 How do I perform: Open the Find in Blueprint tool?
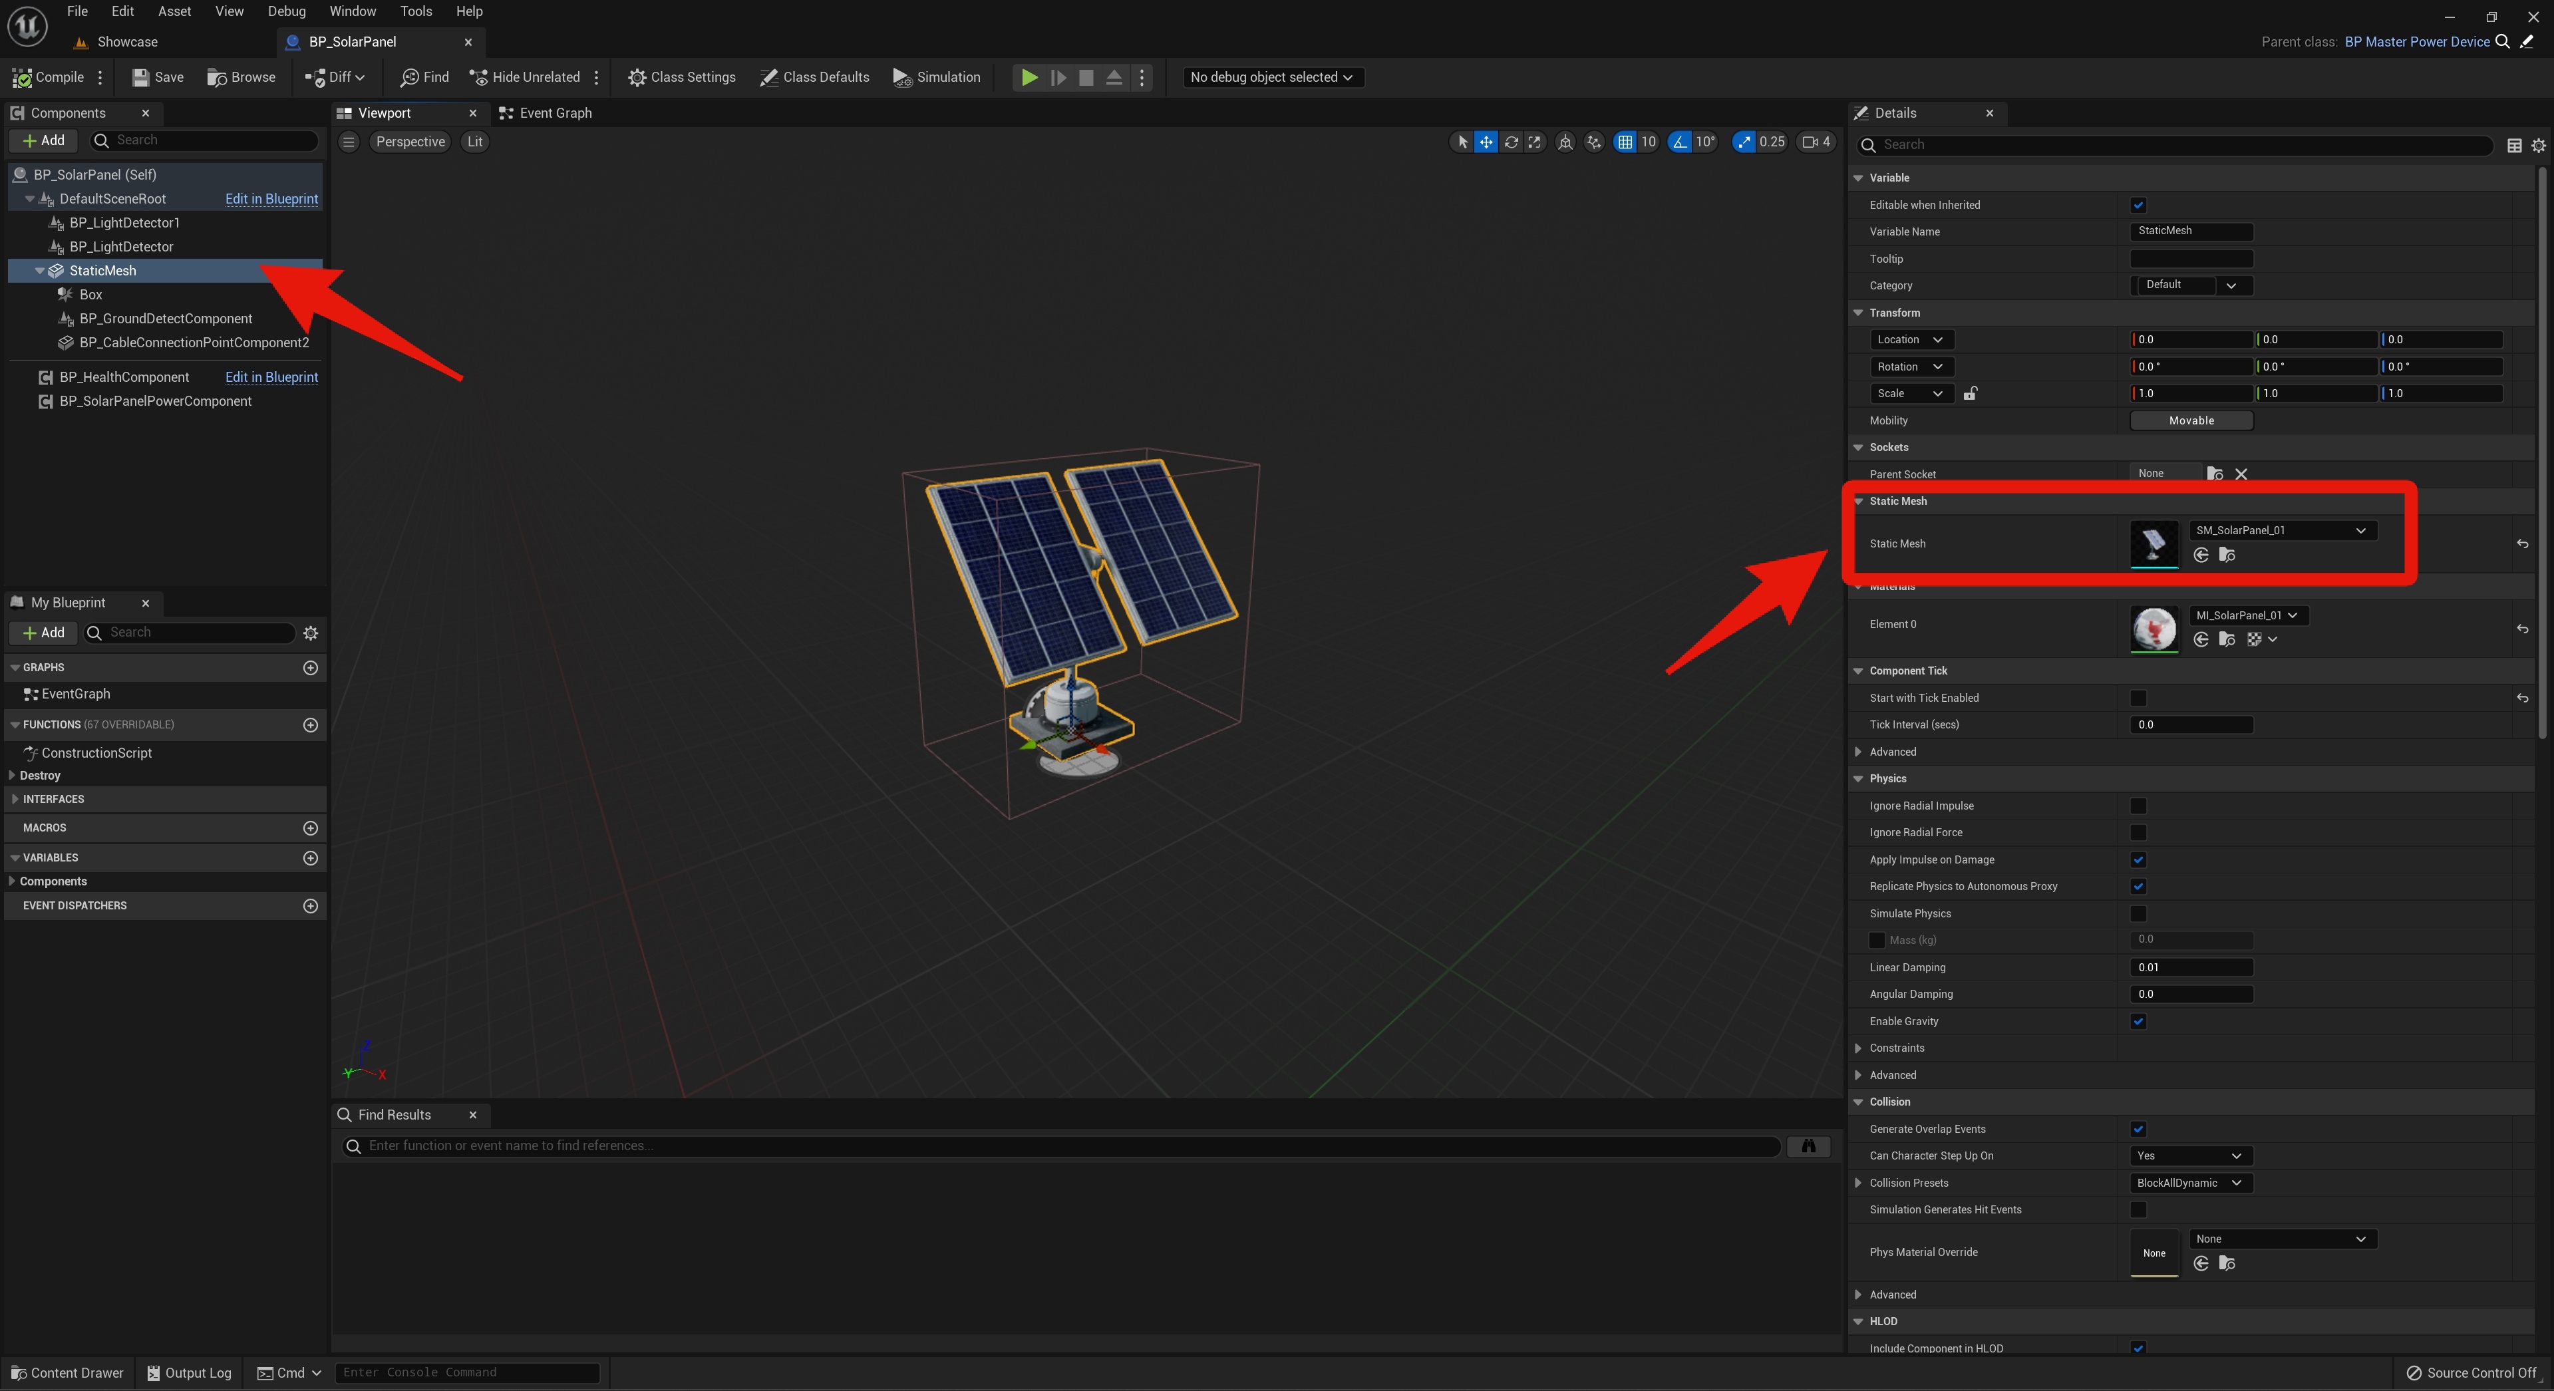coord(424,77)
